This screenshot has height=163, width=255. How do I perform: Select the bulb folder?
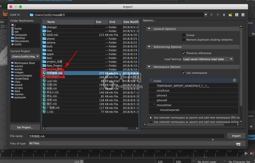(x=91, y=46)
